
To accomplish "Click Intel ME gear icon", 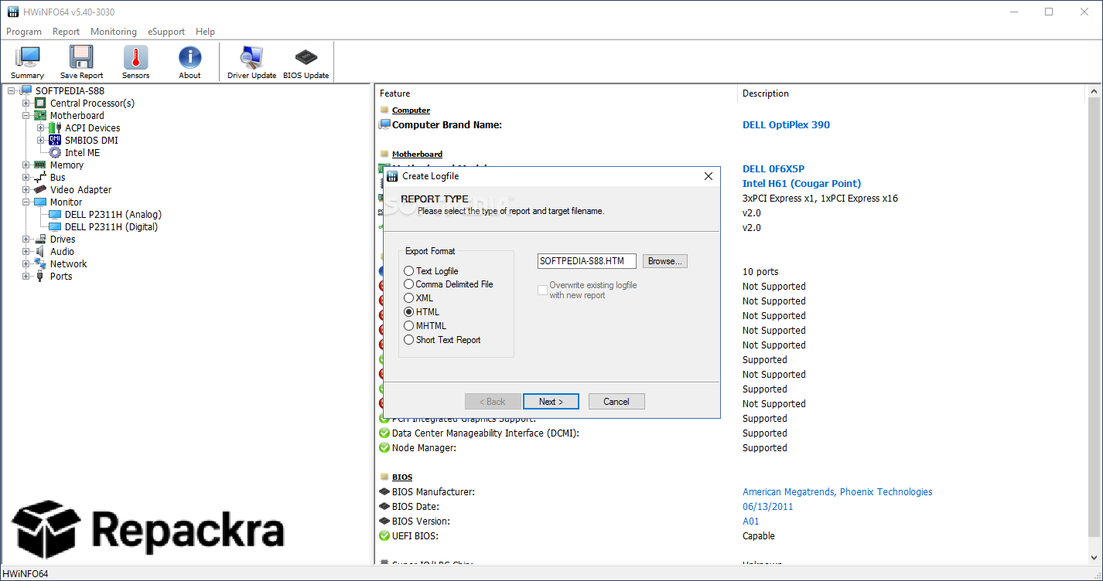I will tap(55, 153).
